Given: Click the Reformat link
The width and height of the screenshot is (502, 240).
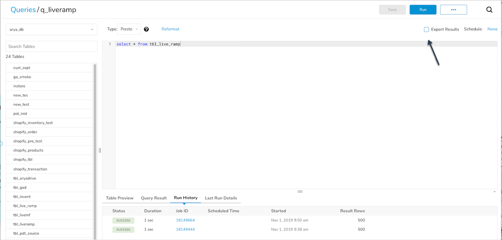Looking at the screenshot, I should coord(170,29).
